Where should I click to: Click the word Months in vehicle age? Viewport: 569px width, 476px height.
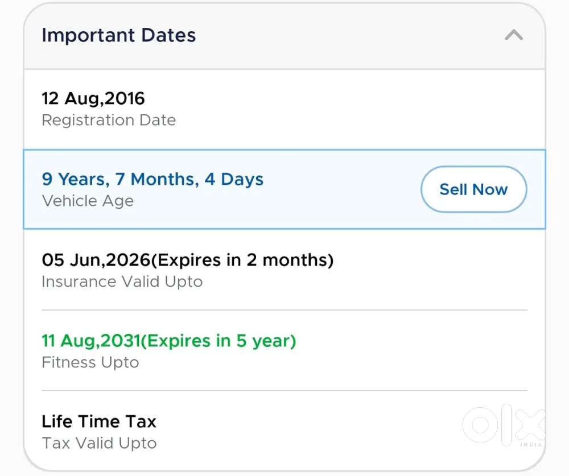tap(163, 179)
